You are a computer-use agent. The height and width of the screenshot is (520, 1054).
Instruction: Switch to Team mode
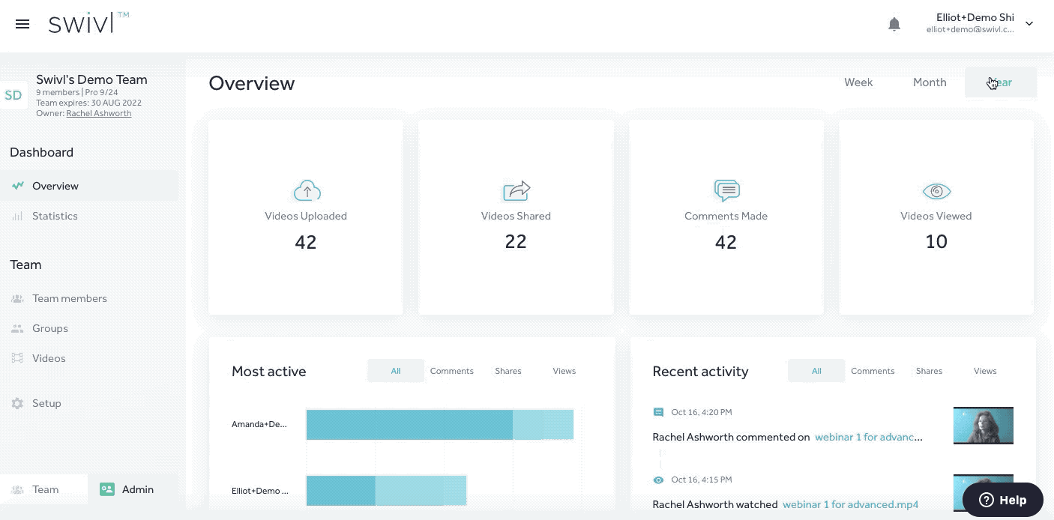[36, 489]
